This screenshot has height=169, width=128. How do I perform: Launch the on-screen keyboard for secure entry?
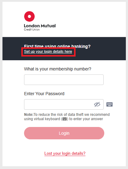point(109,104)
